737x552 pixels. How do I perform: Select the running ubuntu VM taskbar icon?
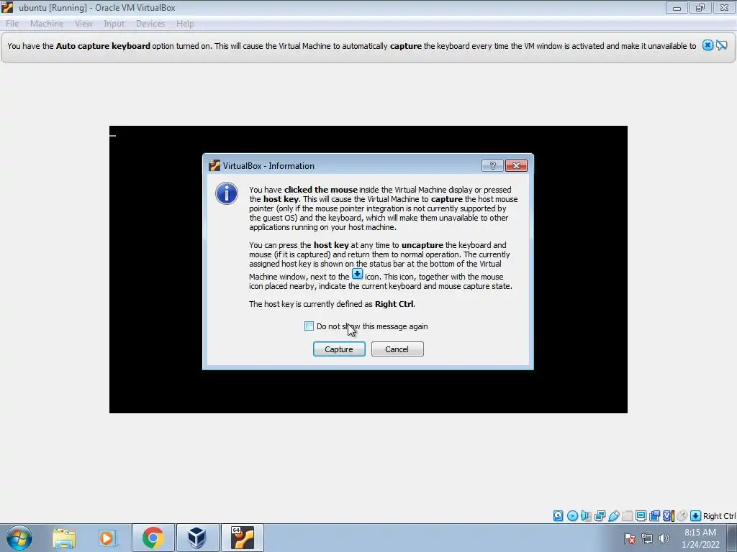pos(242,538)
